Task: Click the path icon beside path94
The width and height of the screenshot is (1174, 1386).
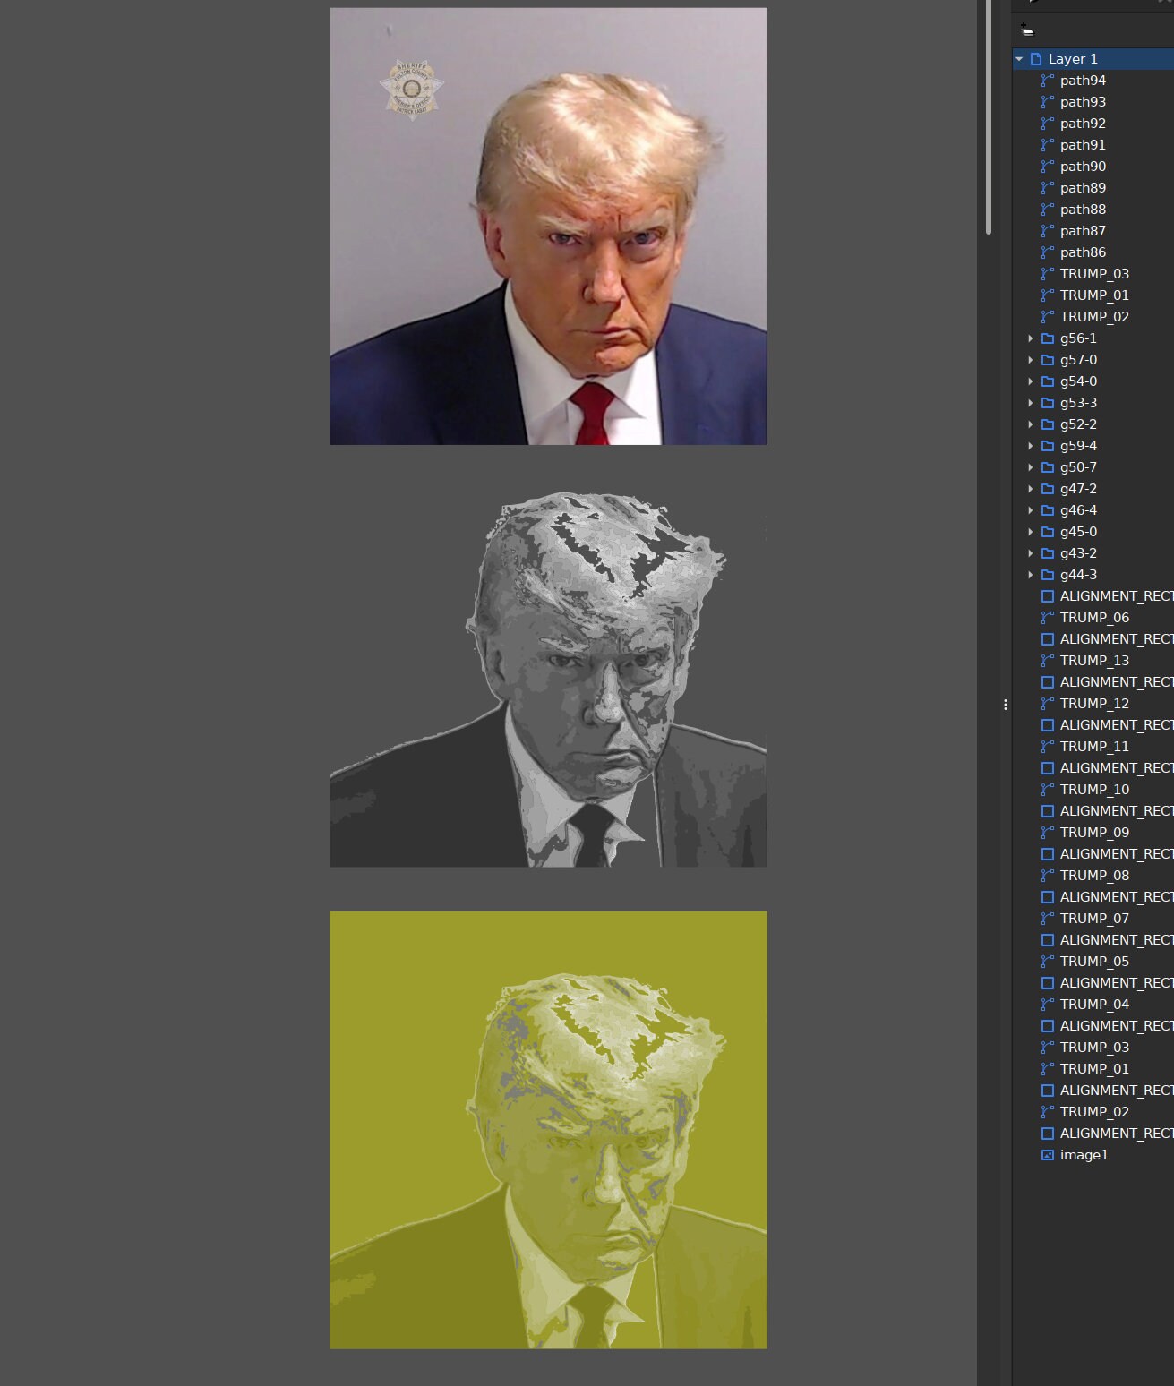Action: pyautogui.click(x=1046, y=81)
